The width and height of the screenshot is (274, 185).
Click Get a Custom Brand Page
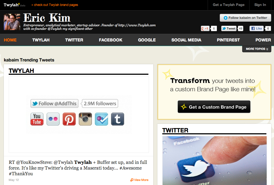point(214,107)
